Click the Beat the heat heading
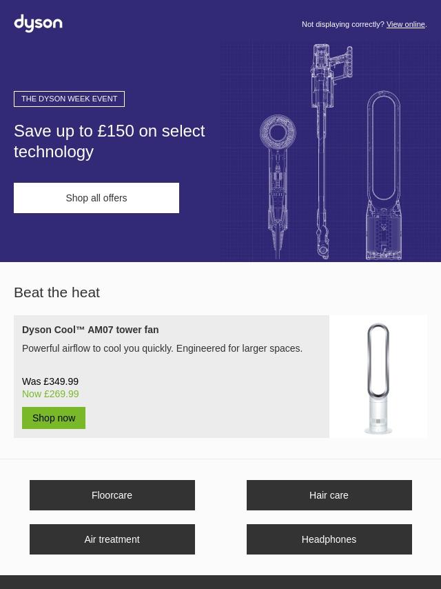Viewport: 441px width, 589px height. coord(57,292)
